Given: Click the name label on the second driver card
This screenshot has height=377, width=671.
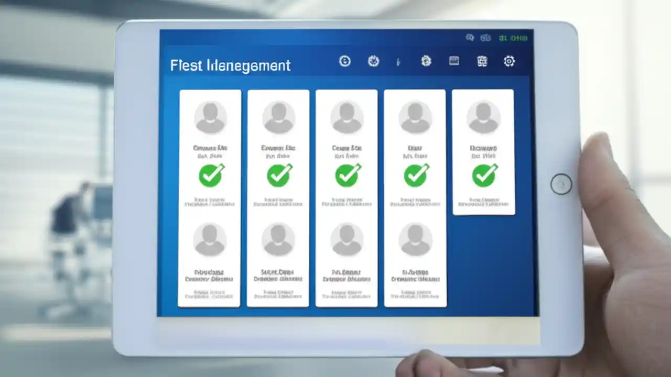Looking at the screenshot, I should click(x=278, y=148).
